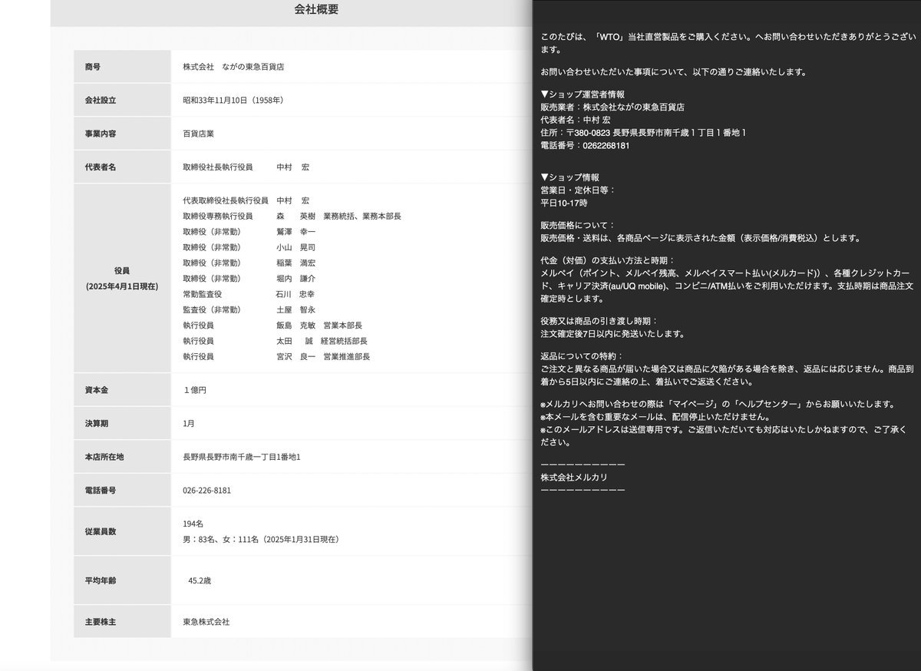Select the 従業員数 row label
The height and width of the screenshot is (671, 921).
point(101,531)
